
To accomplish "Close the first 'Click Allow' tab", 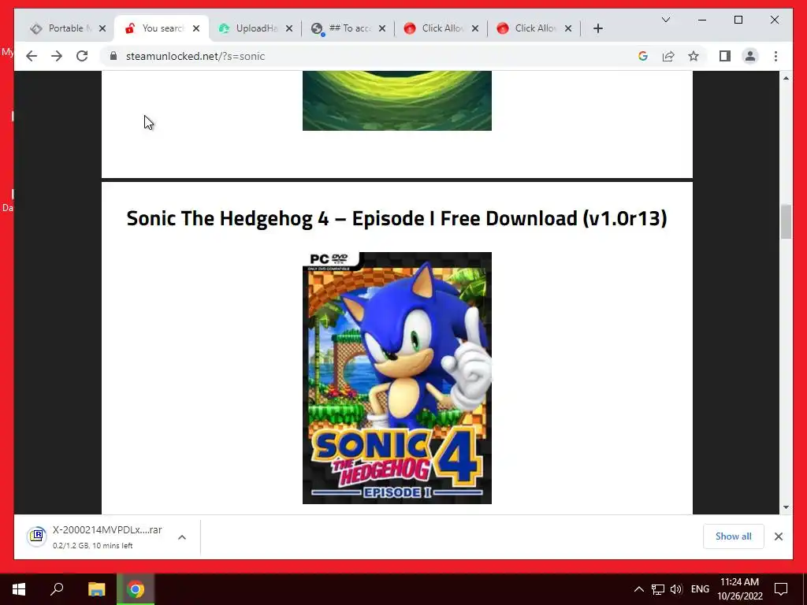I will pyautogui.click(x=475, y=28).
